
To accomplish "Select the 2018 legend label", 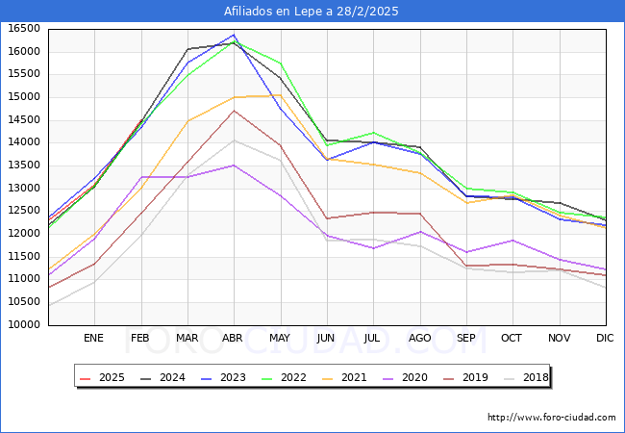I will [x=536, y=377].
